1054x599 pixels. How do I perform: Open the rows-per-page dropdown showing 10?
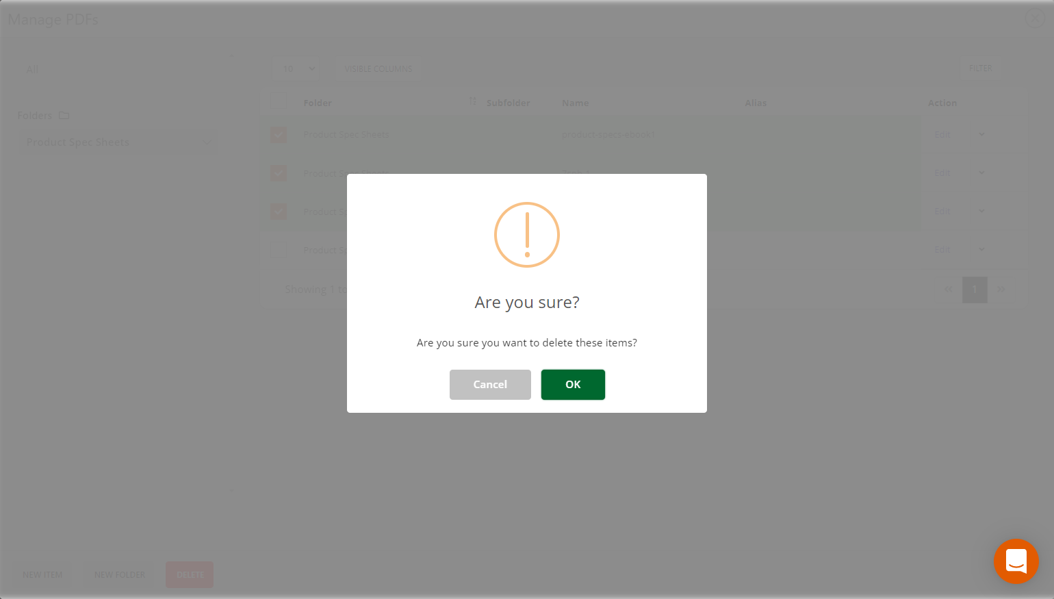click(298, 68)
